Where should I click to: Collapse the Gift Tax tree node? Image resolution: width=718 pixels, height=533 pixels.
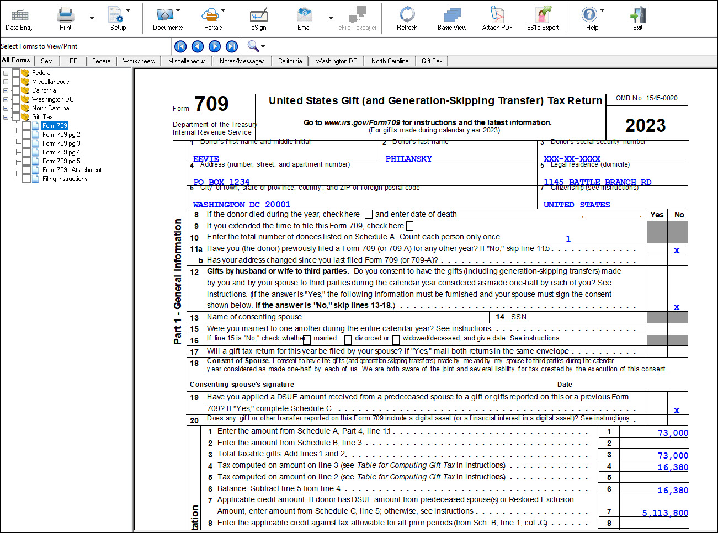6,117
